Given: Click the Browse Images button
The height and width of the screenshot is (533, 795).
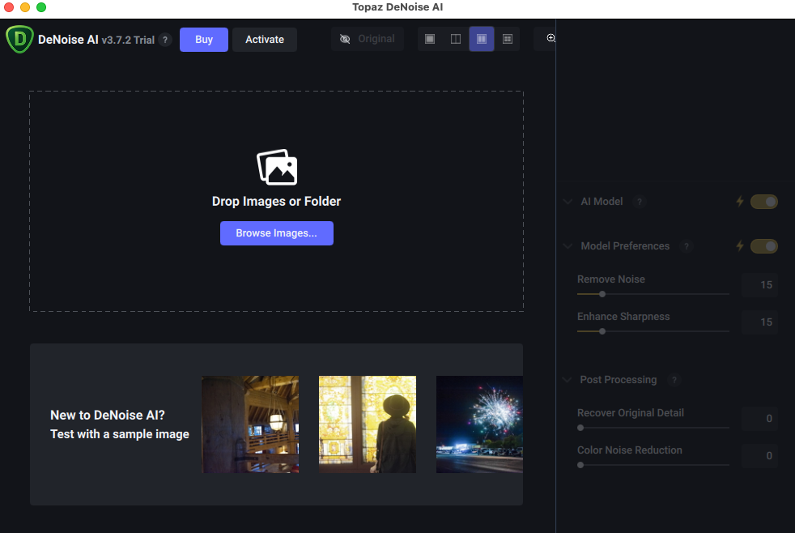Looking at the screenshot, I should coord(277,233).
